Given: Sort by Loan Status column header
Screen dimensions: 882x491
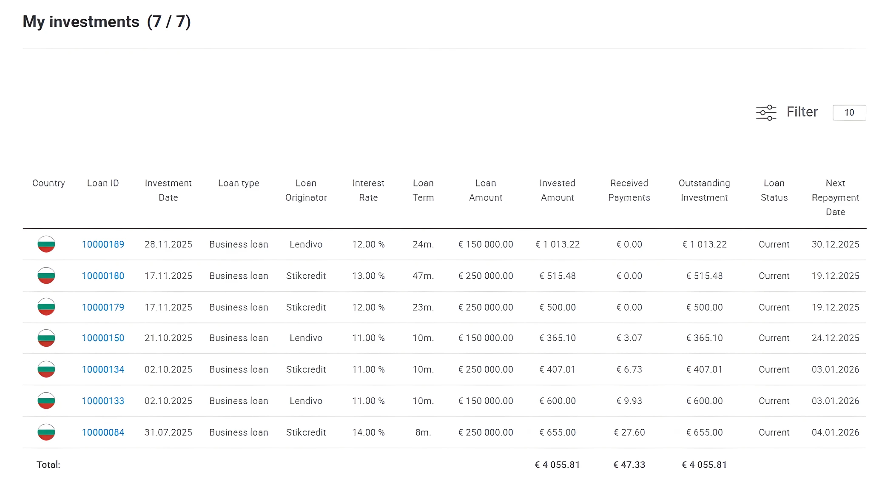Looking at the screenshot, I should point(774,190).
